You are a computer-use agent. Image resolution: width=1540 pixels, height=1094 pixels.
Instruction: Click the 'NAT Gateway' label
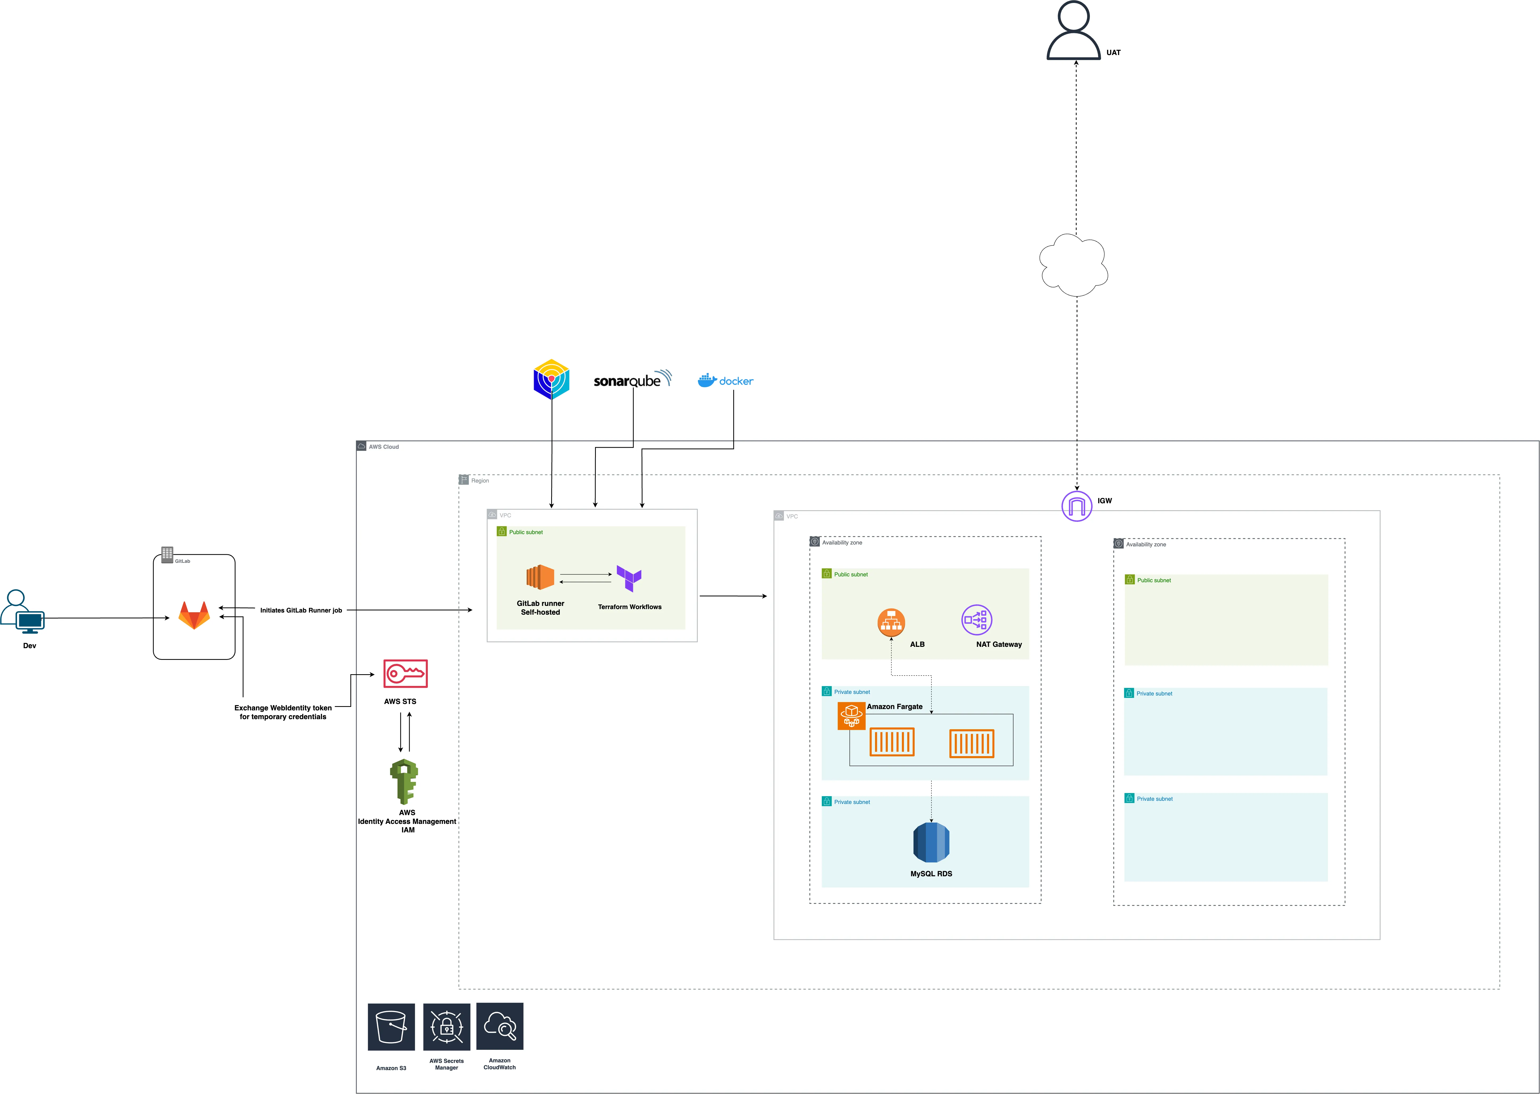(999, 645)
